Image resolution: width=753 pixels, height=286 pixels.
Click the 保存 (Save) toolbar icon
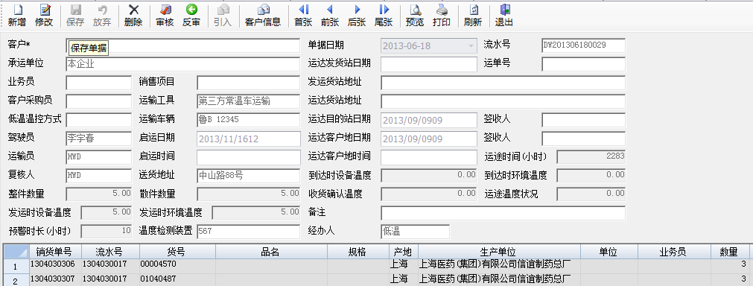[75, 16]
